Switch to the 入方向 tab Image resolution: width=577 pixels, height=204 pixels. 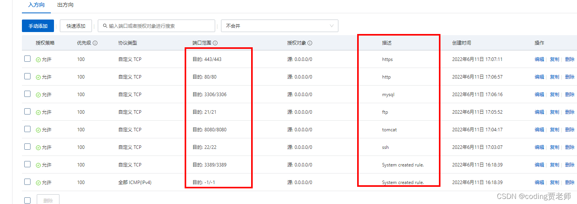(x=36, y=5)
